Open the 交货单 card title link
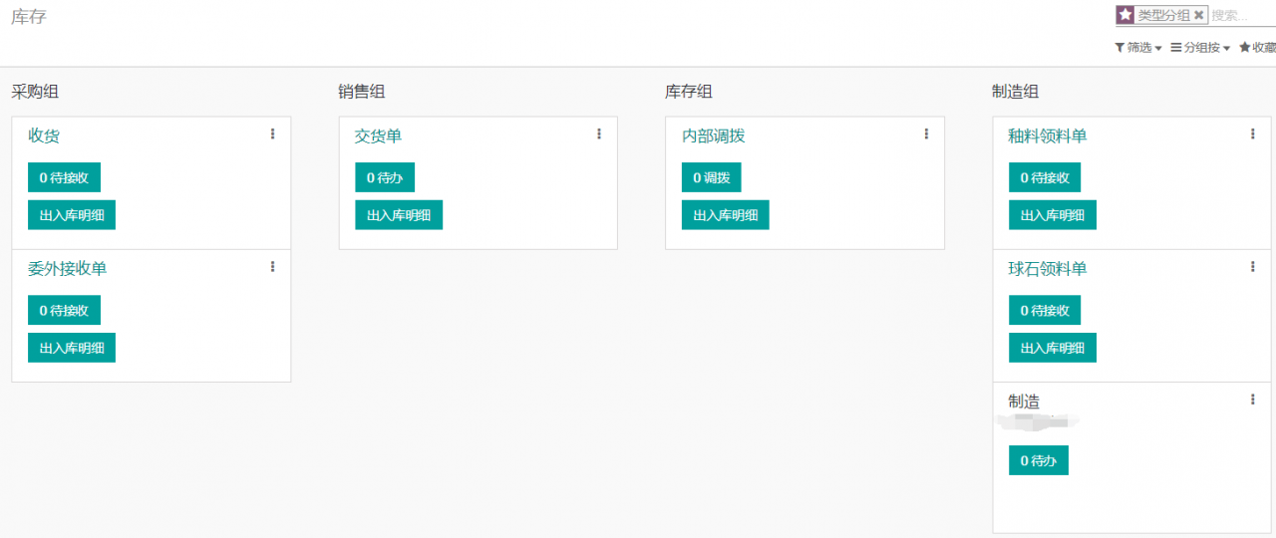The height and width of the screenshot is (538, 1276). [x=378, y=135]
